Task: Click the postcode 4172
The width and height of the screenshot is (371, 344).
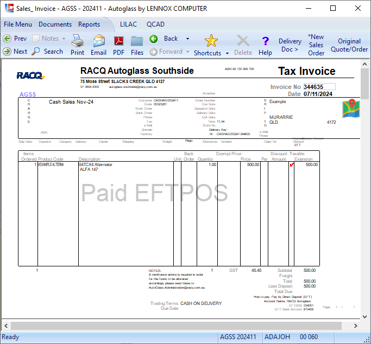Action: 331,122
